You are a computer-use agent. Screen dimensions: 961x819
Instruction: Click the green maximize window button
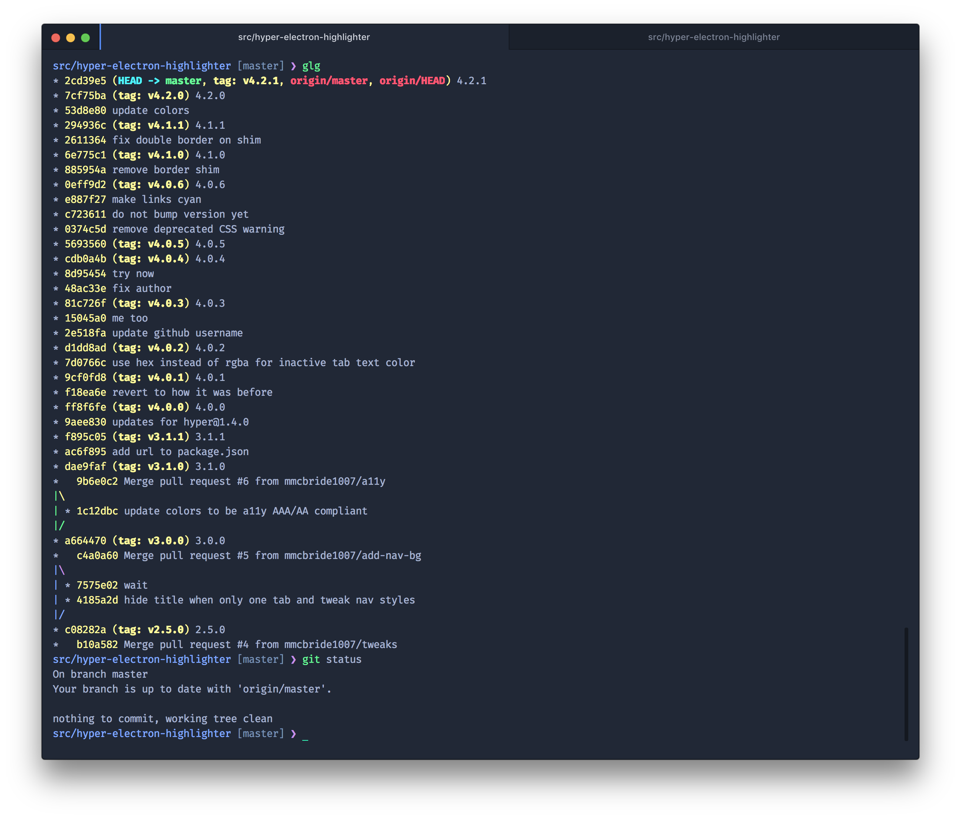85,38
